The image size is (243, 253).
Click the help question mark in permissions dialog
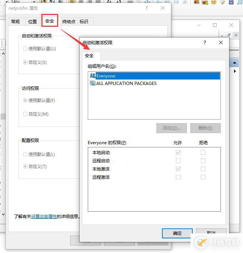204,42
